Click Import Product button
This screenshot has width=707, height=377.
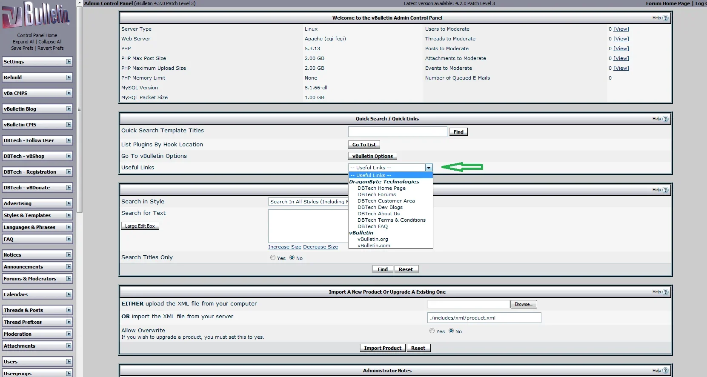[x=383, y=348]
